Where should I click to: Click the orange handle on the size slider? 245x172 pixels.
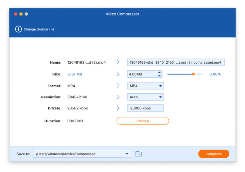[x=193, y=74]
